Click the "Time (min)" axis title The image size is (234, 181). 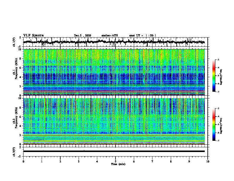(118, 164)
